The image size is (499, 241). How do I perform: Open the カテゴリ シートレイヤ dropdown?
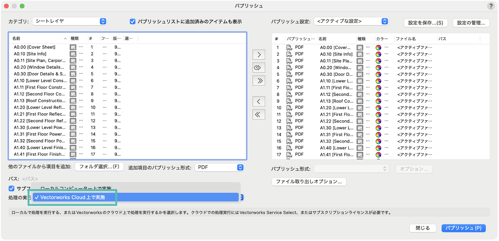(70, 21)
